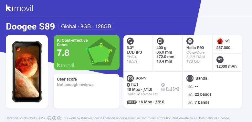Click the Kimovil logo at top
252x122 pixels.
pos(19,8)
